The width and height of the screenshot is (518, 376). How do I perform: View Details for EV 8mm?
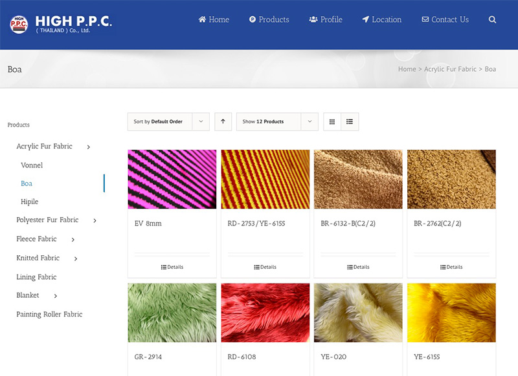click(x=172, y=267)
